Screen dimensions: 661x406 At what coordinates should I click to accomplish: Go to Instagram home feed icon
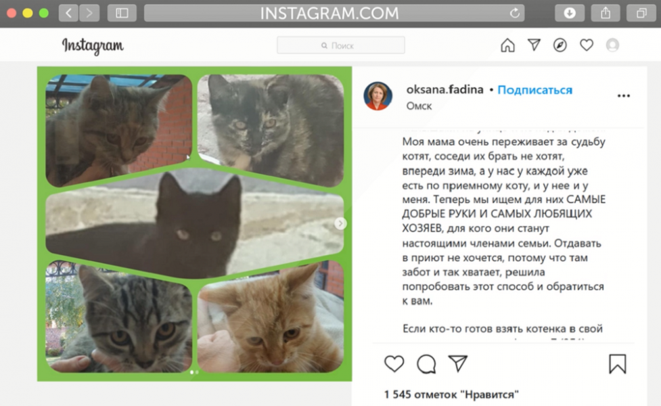pyautogui.click(x=507, y=45)
